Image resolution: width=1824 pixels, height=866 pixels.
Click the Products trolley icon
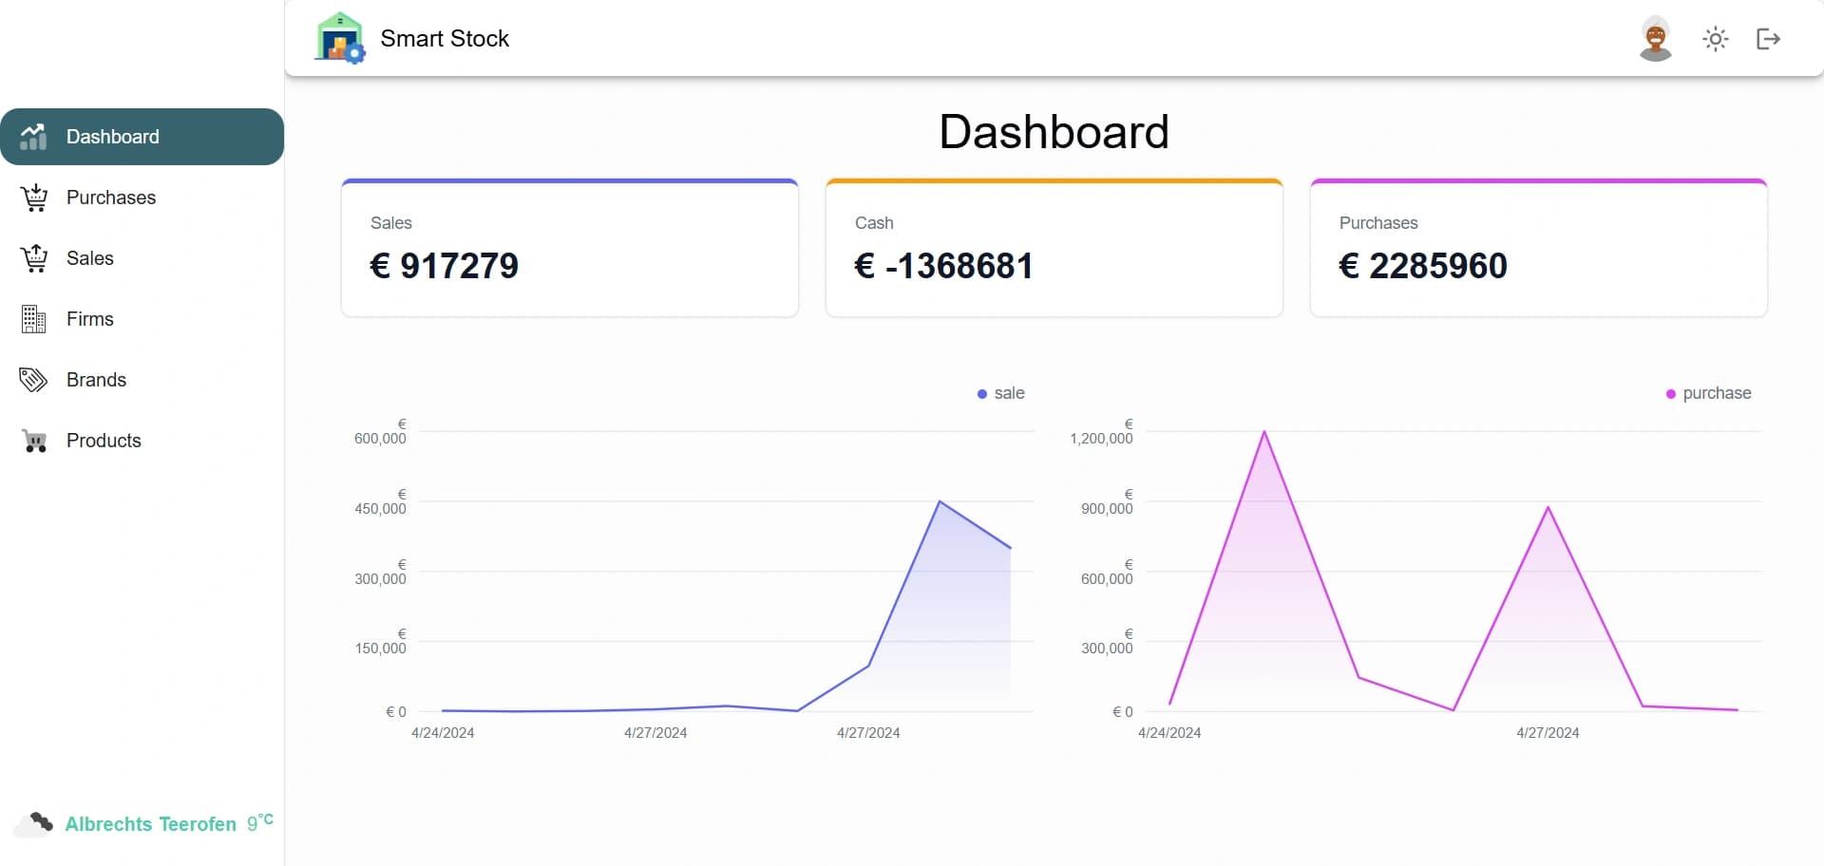[x=33, y=441]
